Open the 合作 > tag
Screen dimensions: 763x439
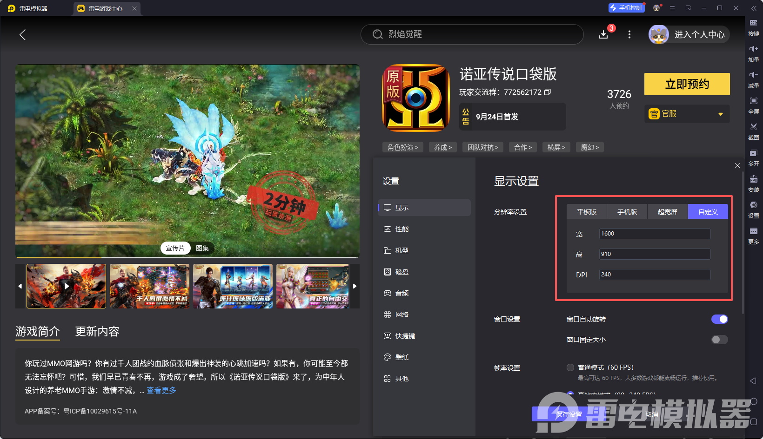523,147
